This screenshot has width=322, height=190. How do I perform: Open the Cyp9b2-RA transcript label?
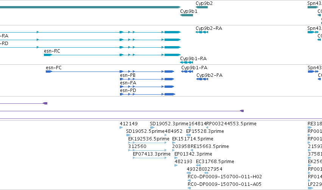[208, 28]
